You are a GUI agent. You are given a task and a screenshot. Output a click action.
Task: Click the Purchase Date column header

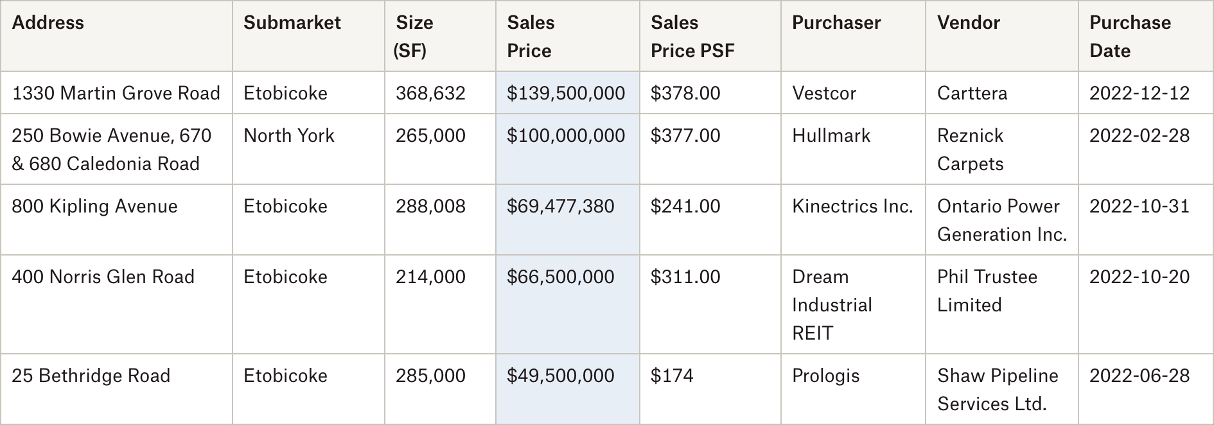tap(1146, 36)
